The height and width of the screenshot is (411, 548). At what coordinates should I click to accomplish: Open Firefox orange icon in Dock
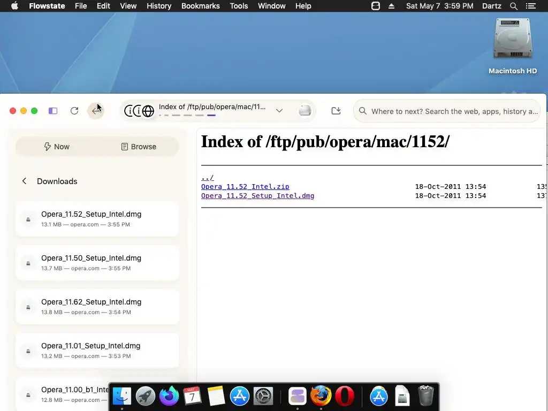point(321,396)
